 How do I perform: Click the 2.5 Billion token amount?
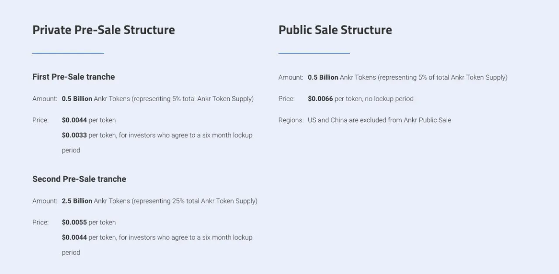tap(77, 201)
